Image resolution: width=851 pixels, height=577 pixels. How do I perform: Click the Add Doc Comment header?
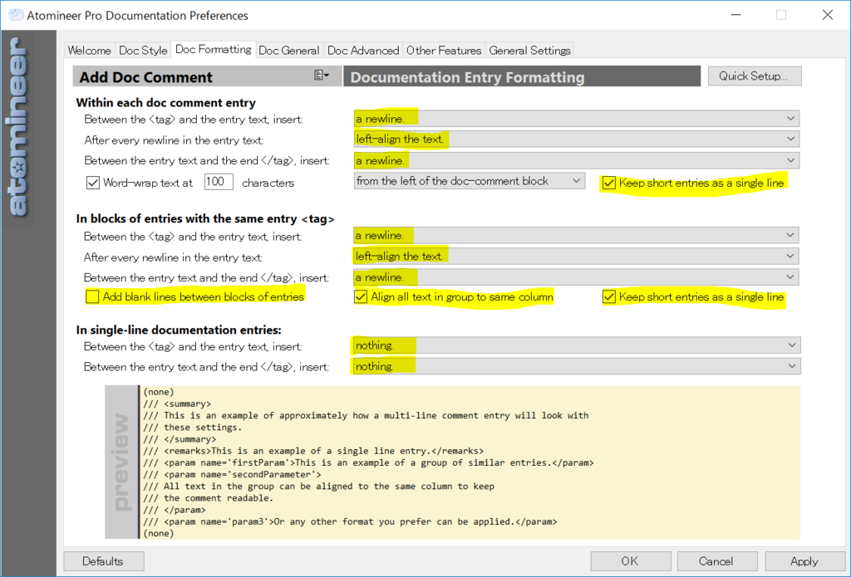pos(207,76)
